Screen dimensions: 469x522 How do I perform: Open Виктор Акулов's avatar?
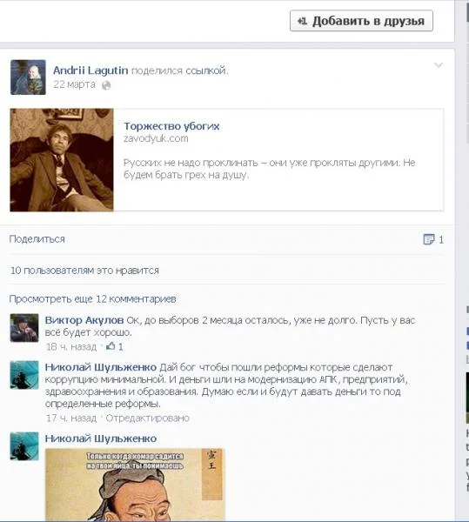(x=24, y=328)
